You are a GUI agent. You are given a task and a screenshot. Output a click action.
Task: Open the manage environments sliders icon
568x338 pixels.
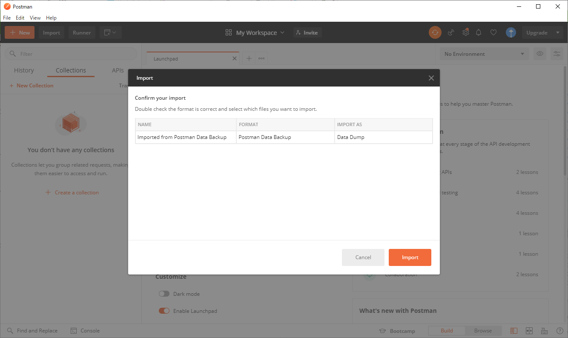(x=557, y=54)
